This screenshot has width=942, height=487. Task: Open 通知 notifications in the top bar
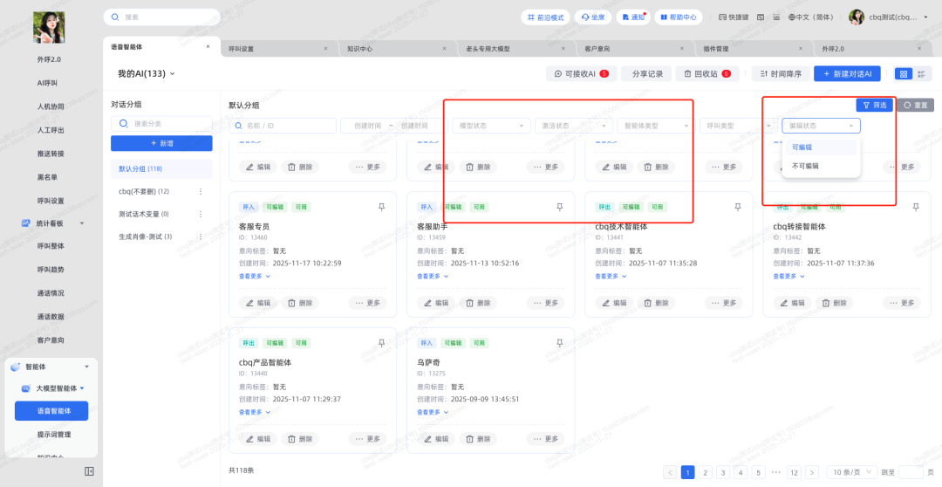click(x=632, y=17)
